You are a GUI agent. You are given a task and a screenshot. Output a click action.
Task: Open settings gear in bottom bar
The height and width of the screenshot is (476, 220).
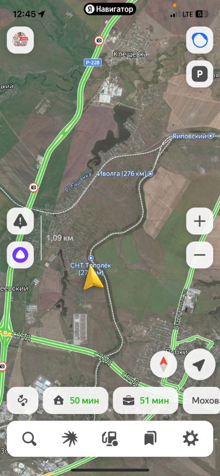(x=191, y=439)
